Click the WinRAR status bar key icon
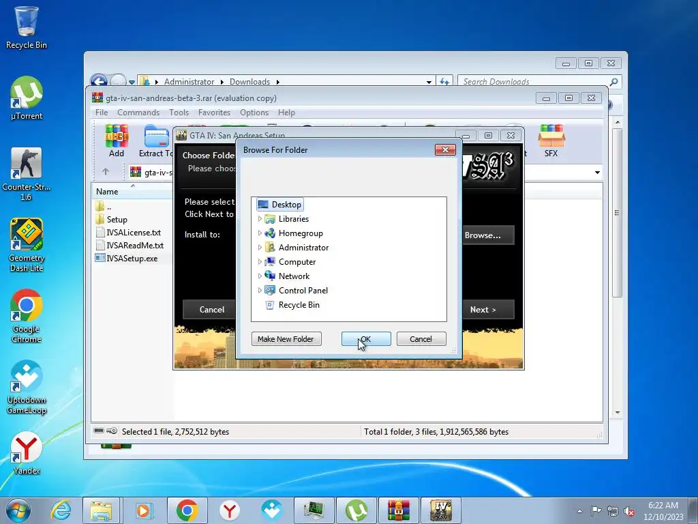Viewport: 698px width, 524px height. point(112,431)
